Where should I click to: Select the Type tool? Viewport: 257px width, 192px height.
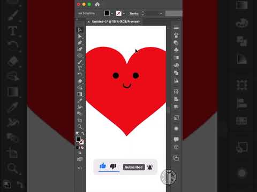pos(80,68)
